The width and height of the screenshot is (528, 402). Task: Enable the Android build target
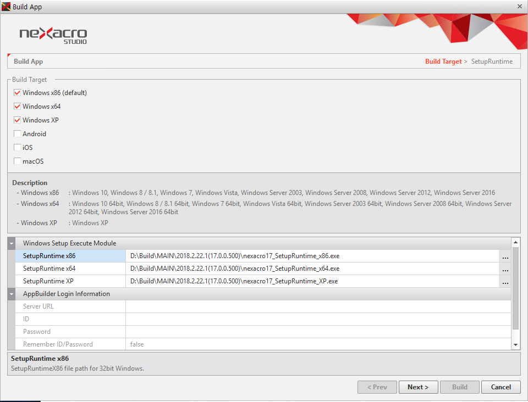click(x=18, y=134)
